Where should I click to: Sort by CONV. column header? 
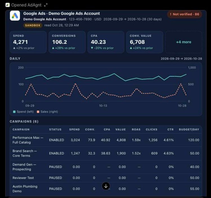(x=90, y=129)
